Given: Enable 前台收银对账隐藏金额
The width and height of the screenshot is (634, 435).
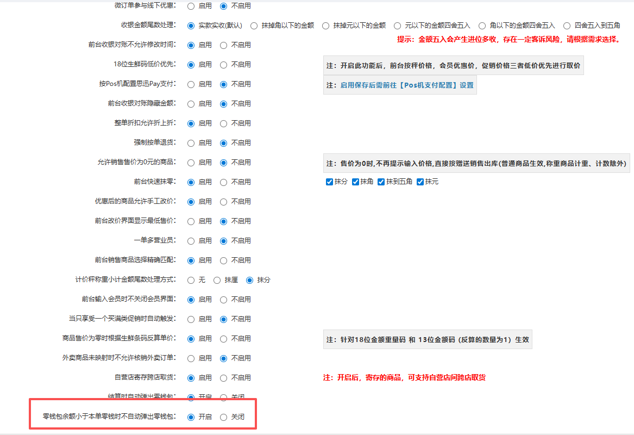Looking at the screenshot, I should pos(191,104).
